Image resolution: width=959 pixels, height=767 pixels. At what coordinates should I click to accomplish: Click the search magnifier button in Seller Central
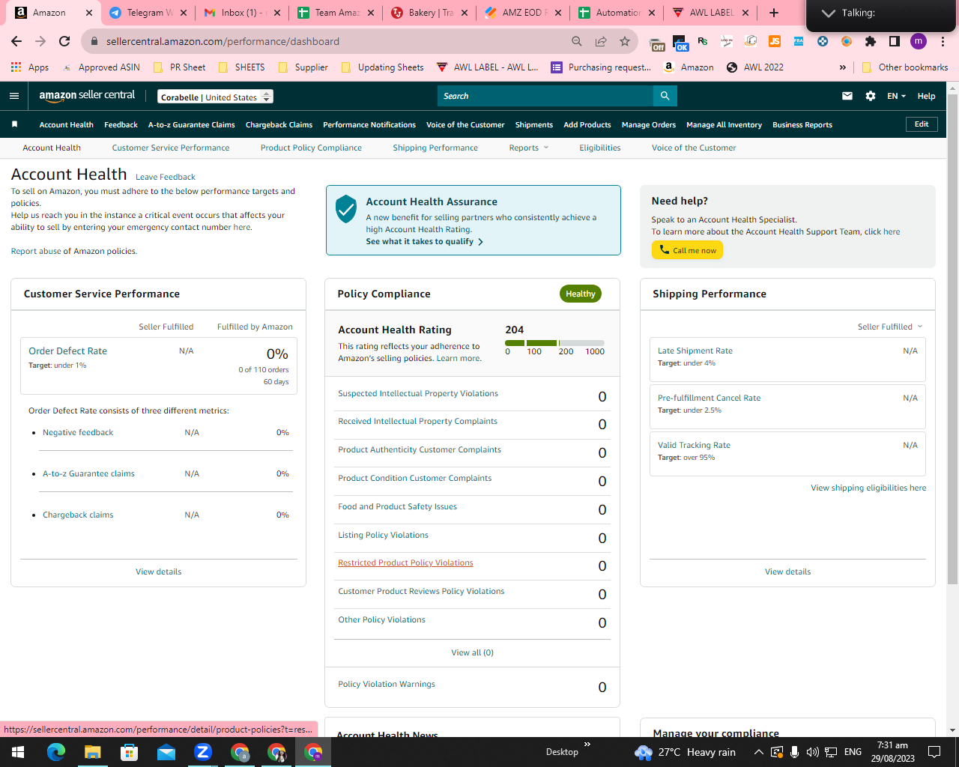click(665, 96)
